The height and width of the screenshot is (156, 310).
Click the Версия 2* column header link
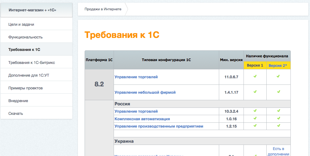[278, 66]
